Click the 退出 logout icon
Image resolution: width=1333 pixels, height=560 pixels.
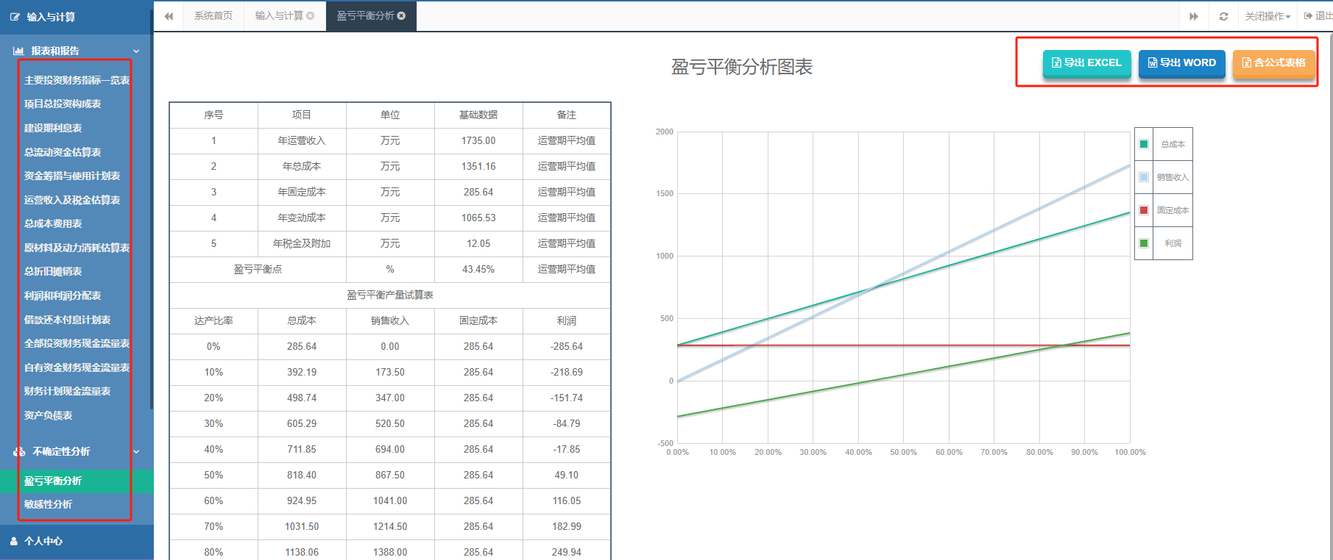[1308, 15]
